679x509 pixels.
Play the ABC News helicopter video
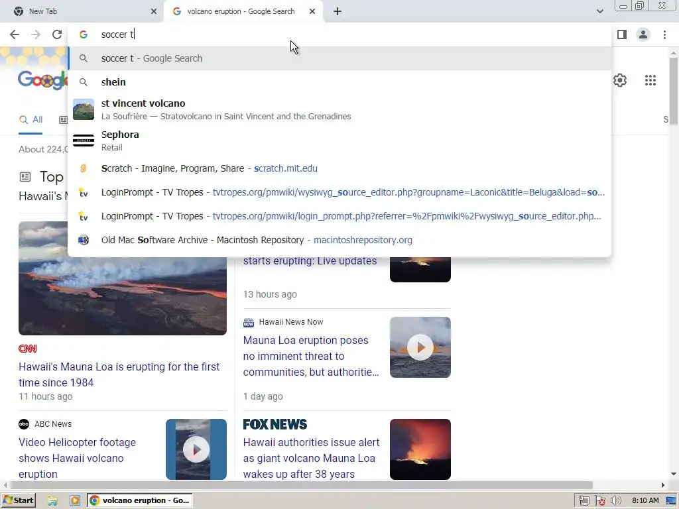pyautogui.click(x=196, y=449)
